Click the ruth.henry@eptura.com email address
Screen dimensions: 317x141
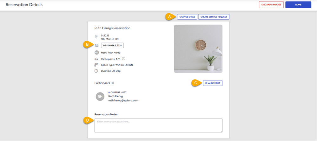click(x=123, y=100)
